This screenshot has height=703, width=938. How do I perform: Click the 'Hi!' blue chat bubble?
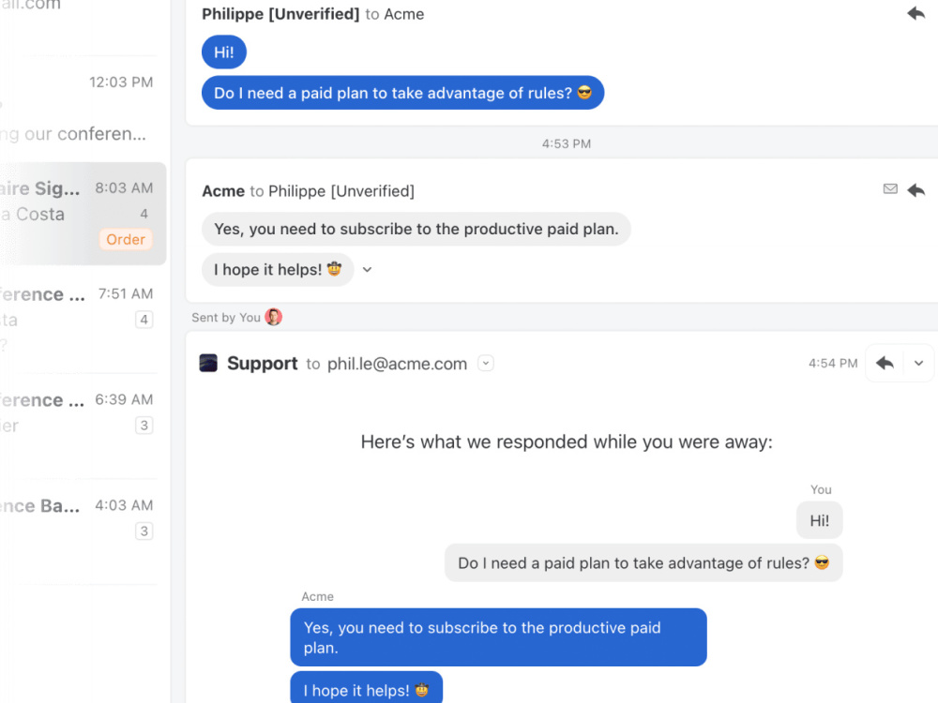(224, 52)
